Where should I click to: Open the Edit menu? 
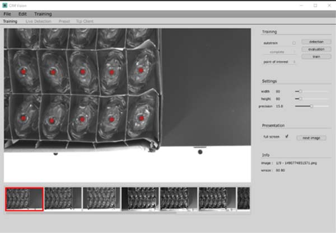coord(22,13)
